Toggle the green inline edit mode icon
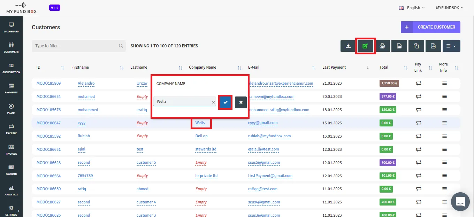The height and width of the screenshot is (217, 474). point(365,46)
